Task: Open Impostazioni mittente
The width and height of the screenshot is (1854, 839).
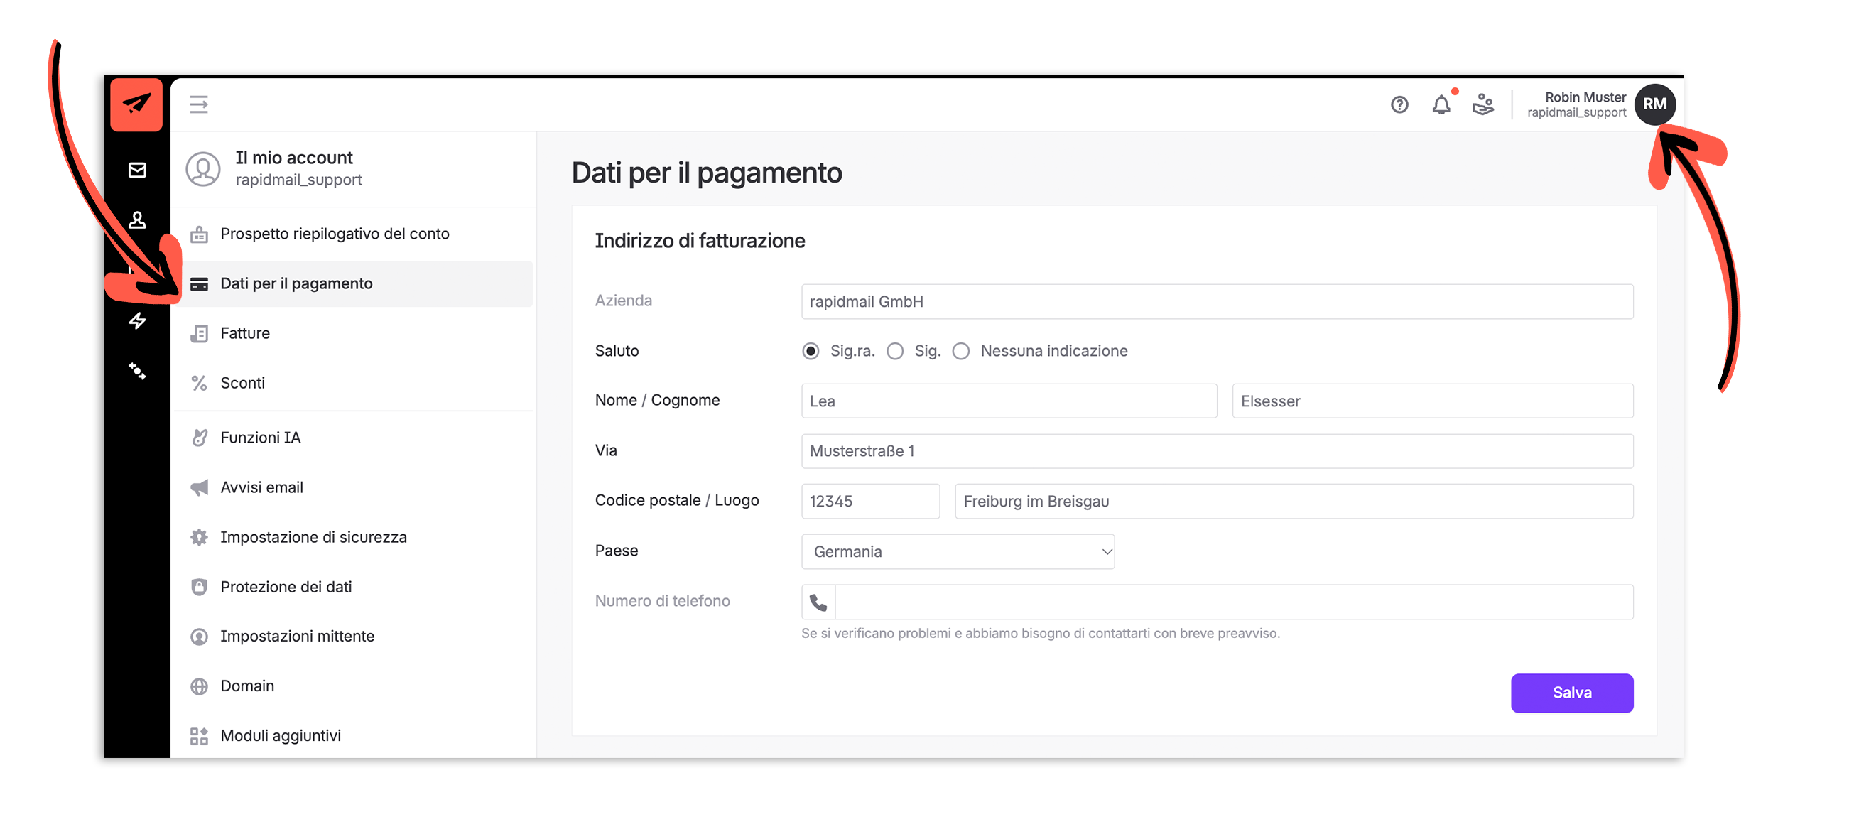Action: pyautogui.click(x=353, y=636)
